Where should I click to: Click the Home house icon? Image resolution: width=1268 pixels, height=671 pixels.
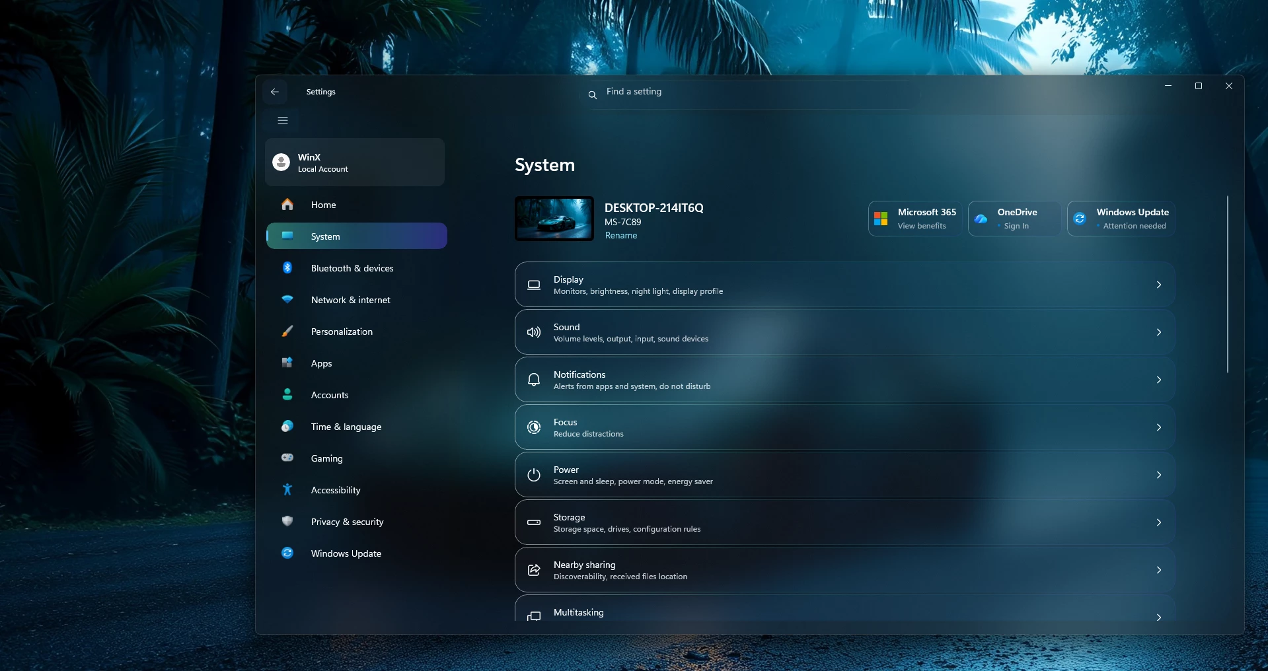pos(287,205)
